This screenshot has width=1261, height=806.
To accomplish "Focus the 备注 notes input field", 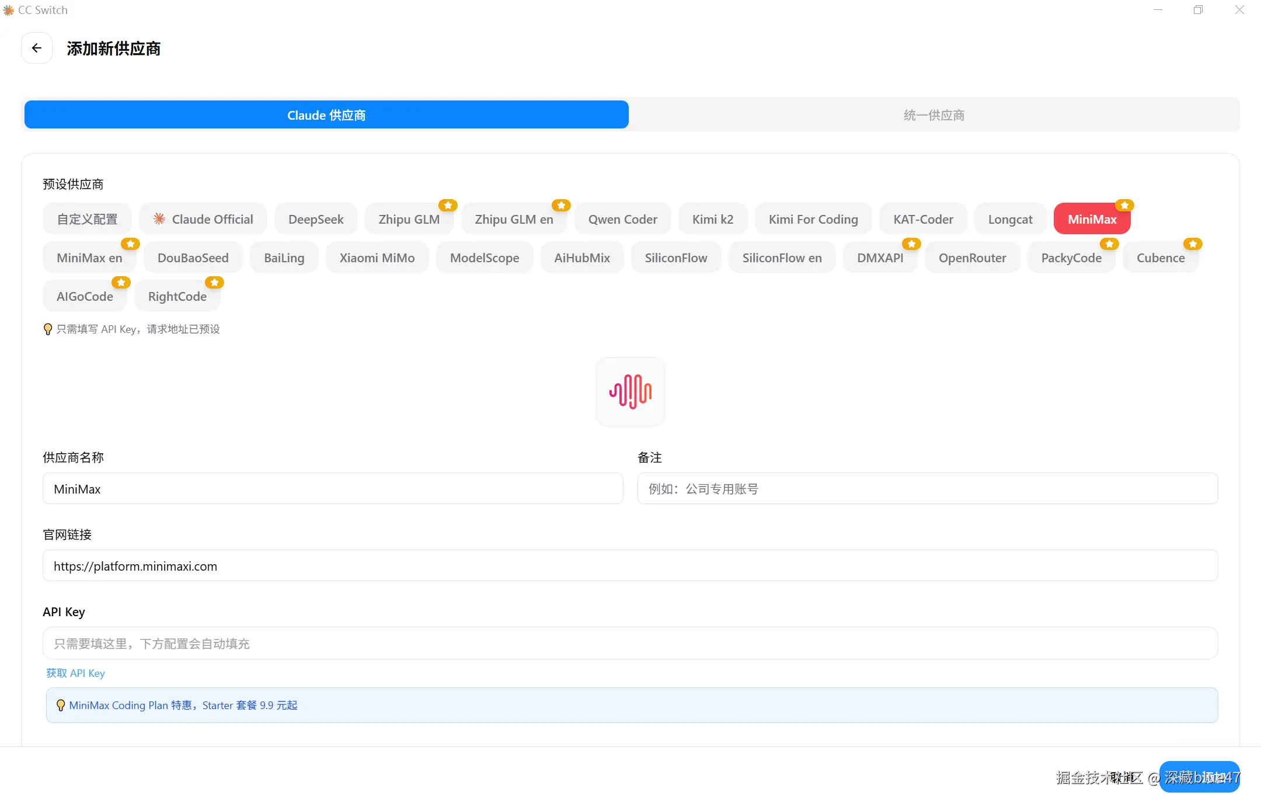I will click(x=927, y=488).
